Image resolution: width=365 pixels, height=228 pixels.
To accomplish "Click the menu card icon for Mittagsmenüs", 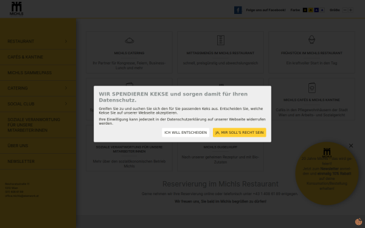I will pos(220,40).
